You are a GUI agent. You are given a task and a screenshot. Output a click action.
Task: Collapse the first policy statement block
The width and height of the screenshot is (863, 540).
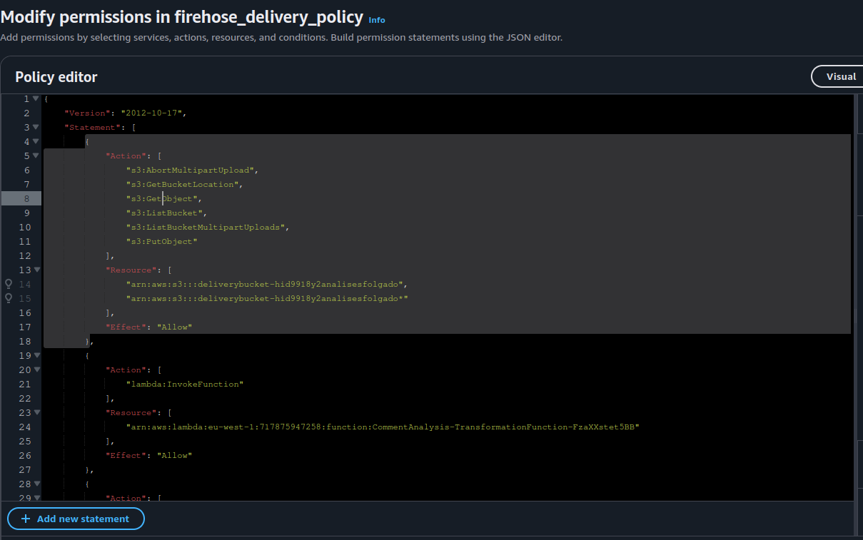pos(36,141)
